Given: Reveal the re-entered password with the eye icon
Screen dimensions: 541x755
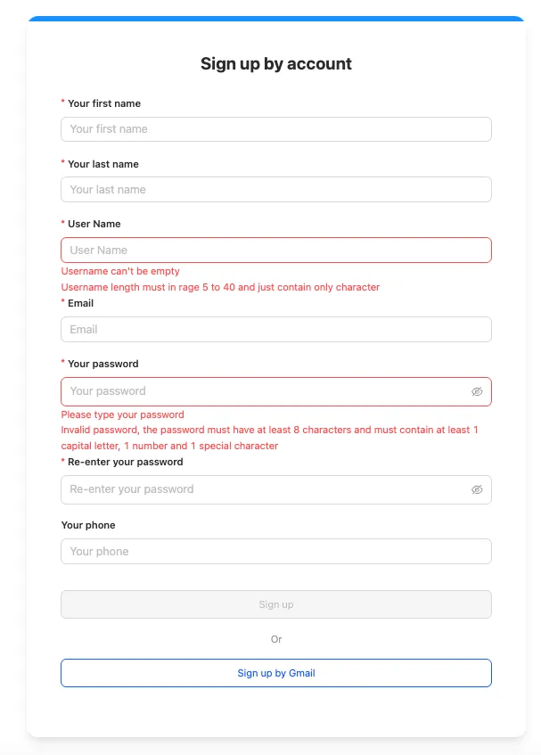Looking at the screenshot, I should (x=477, y=489).
